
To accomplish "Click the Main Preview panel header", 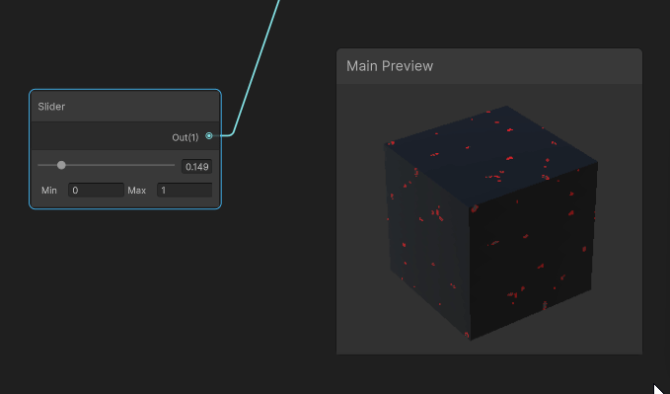I will [489, 66].
